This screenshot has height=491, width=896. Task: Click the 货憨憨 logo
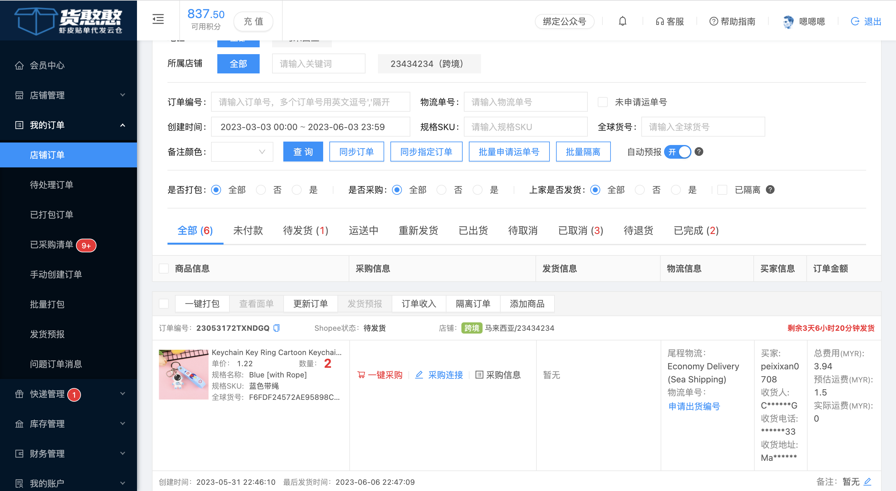[68, 21]
